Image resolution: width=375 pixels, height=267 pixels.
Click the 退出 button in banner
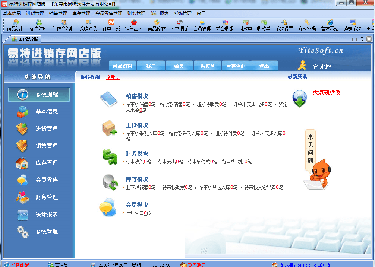[x=264, y=66]
